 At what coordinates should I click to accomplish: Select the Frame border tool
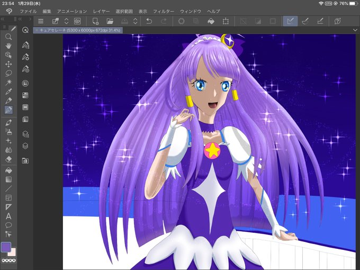[x=8, y=197]
